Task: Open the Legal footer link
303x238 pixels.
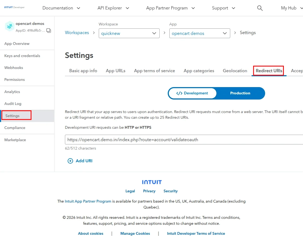Action: point(130,191)
